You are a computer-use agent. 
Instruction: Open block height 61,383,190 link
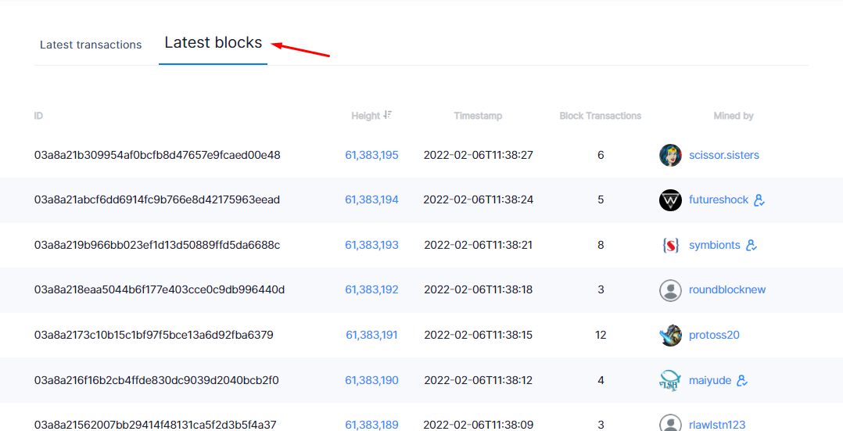(371, 380)
